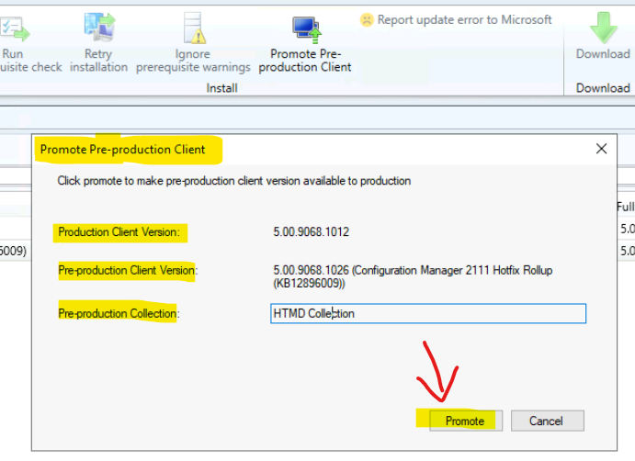635x461 pixels.
Task: Click the Production Client Version label
Action: pyautogui.click(x=119, y=232)
